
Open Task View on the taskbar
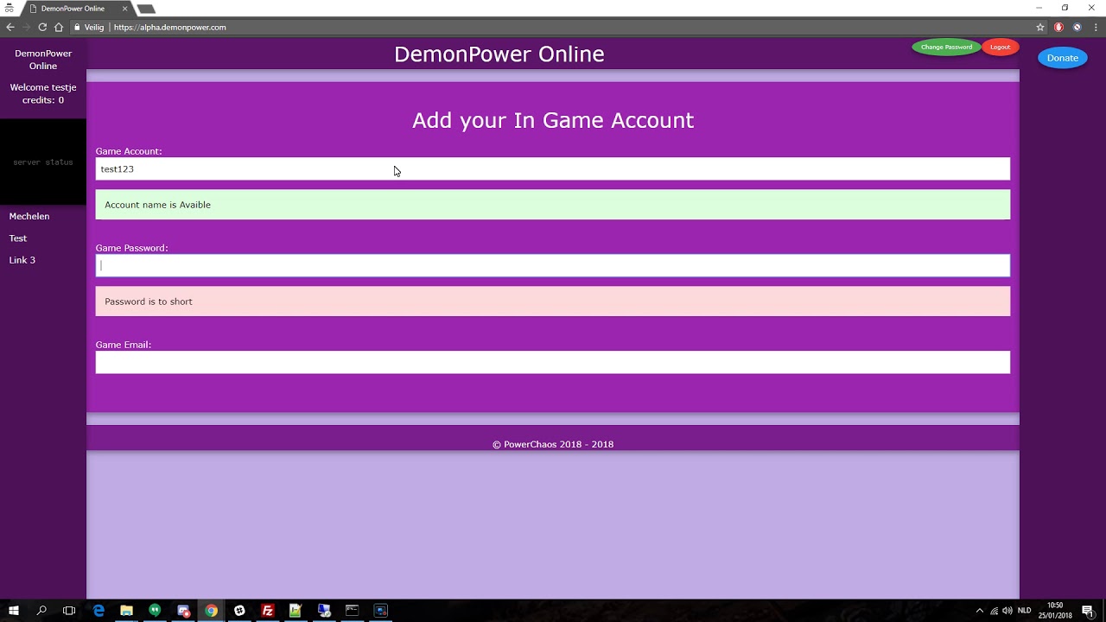tap(70, 611)
